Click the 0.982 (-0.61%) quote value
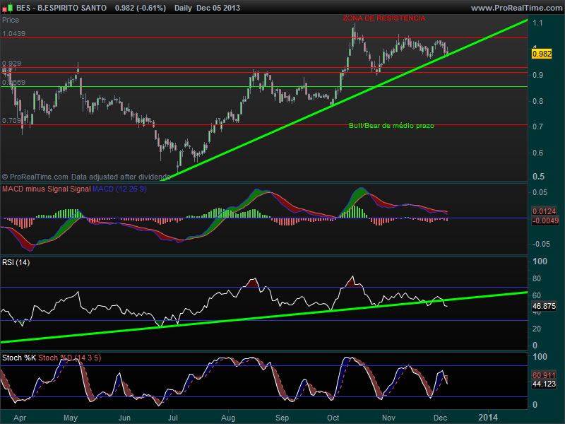 point(141,8)
